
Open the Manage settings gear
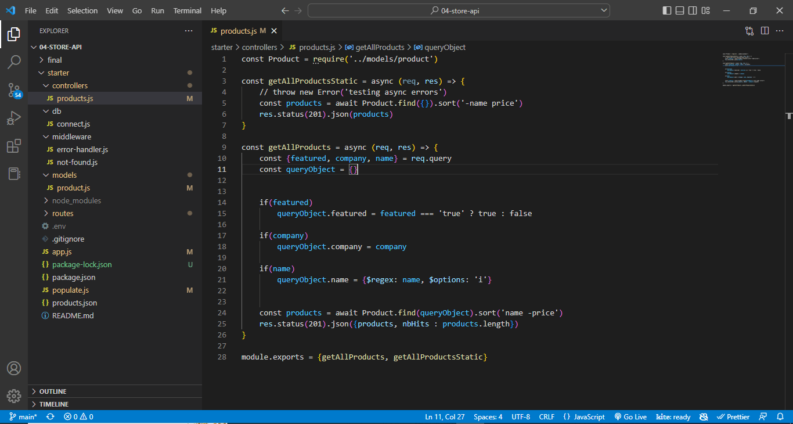[x=14, y=396]
